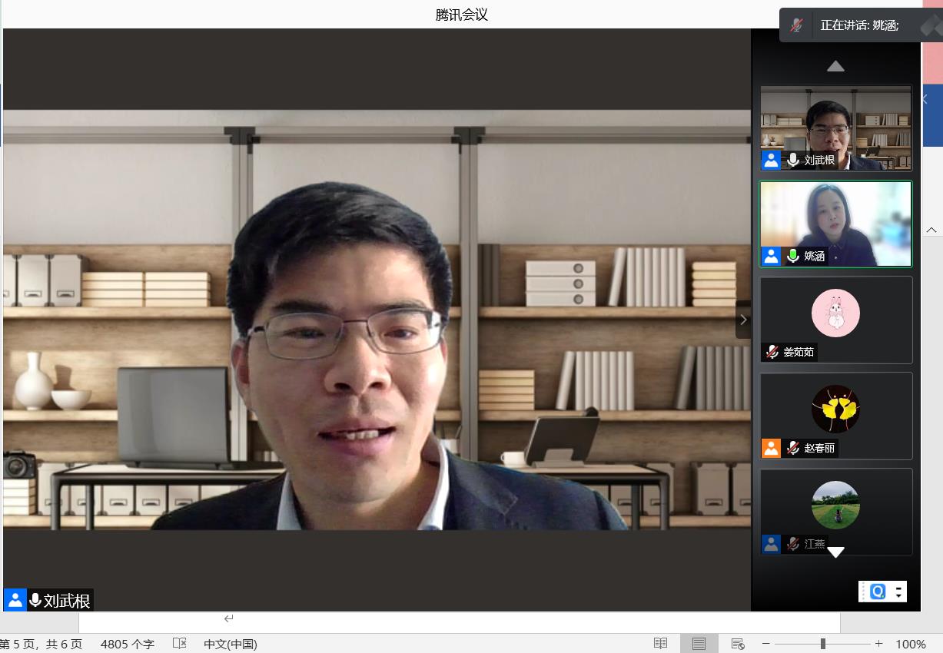The height and width of the screenshot is (653, 943).
Task: Click 赵春丽's orange user badge icon
Action: point(771,448)
